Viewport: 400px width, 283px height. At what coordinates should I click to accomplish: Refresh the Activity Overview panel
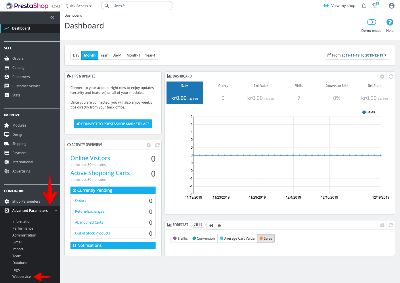[x=157, y=145]
